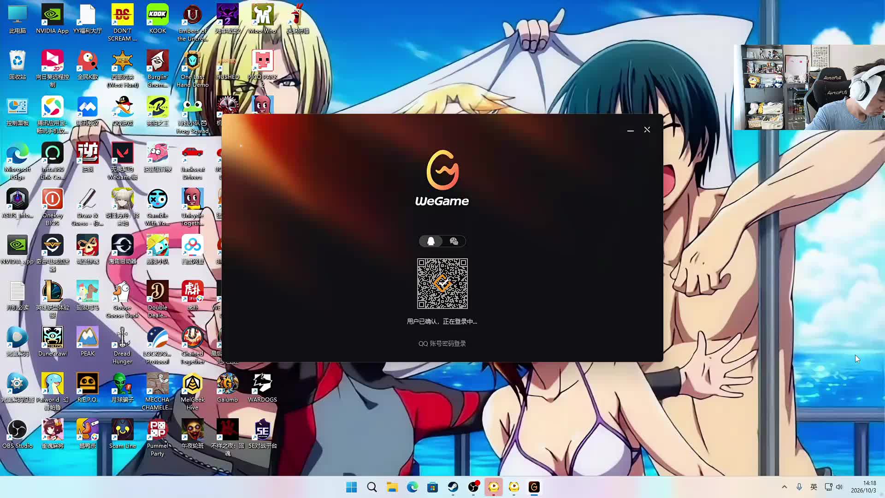Click the microphone icon in system tray

click(x=799, y=487)
